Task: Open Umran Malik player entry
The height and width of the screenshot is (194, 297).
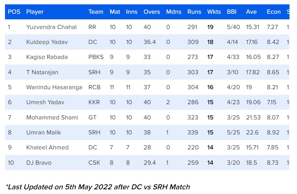Action: [44, 133]
